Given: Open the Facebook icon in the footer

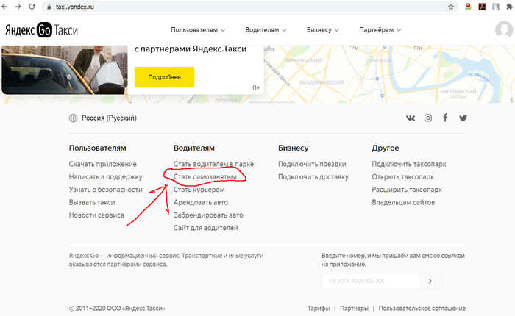Looking at the screenshot, I should [x=445, y=118].
